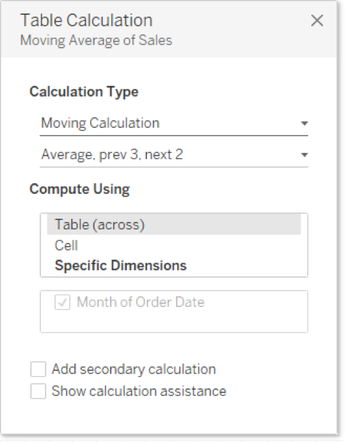Select Table (across) in Compute Using
Viewport: 345px width, 442px height.
tap(174, 225)
